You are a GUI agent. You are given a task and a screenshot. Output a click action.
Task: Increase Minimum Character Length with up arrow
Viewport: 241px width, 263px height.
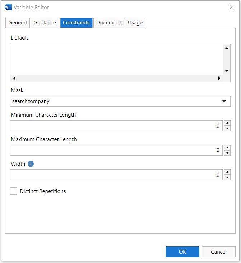tap(227, 123)
